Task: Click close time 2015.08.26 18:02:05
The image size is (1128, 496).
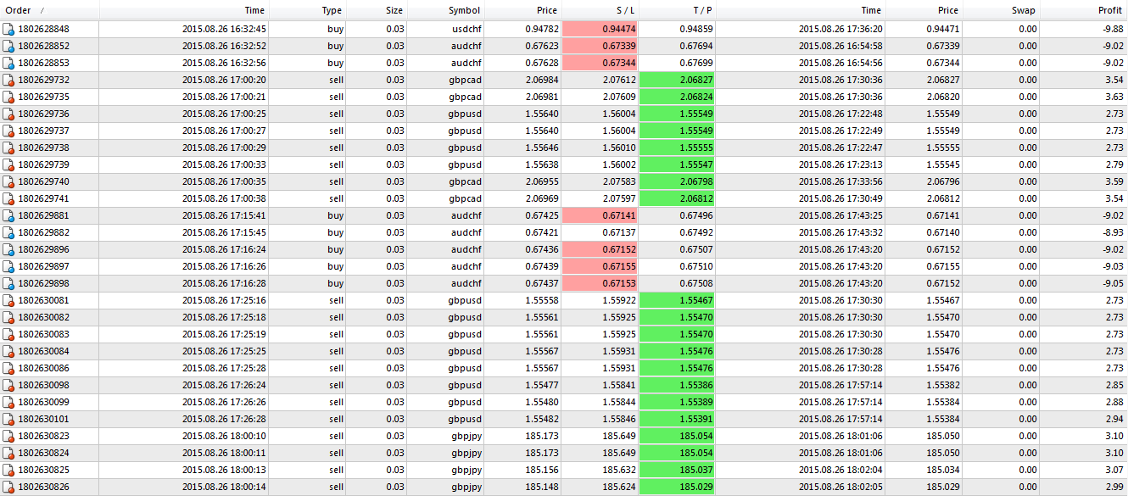Action: 840,487
